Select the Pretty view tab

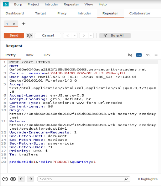click(11, 55)
